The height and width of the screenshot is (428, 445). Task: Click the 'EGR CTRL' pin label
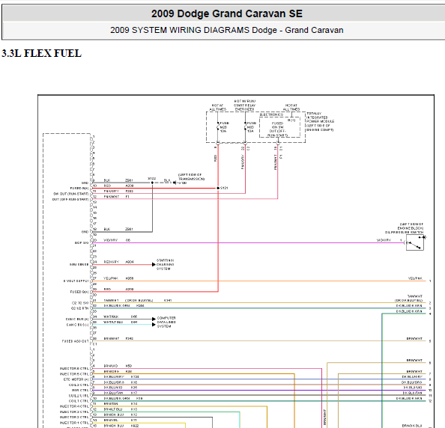coord(80,391)
